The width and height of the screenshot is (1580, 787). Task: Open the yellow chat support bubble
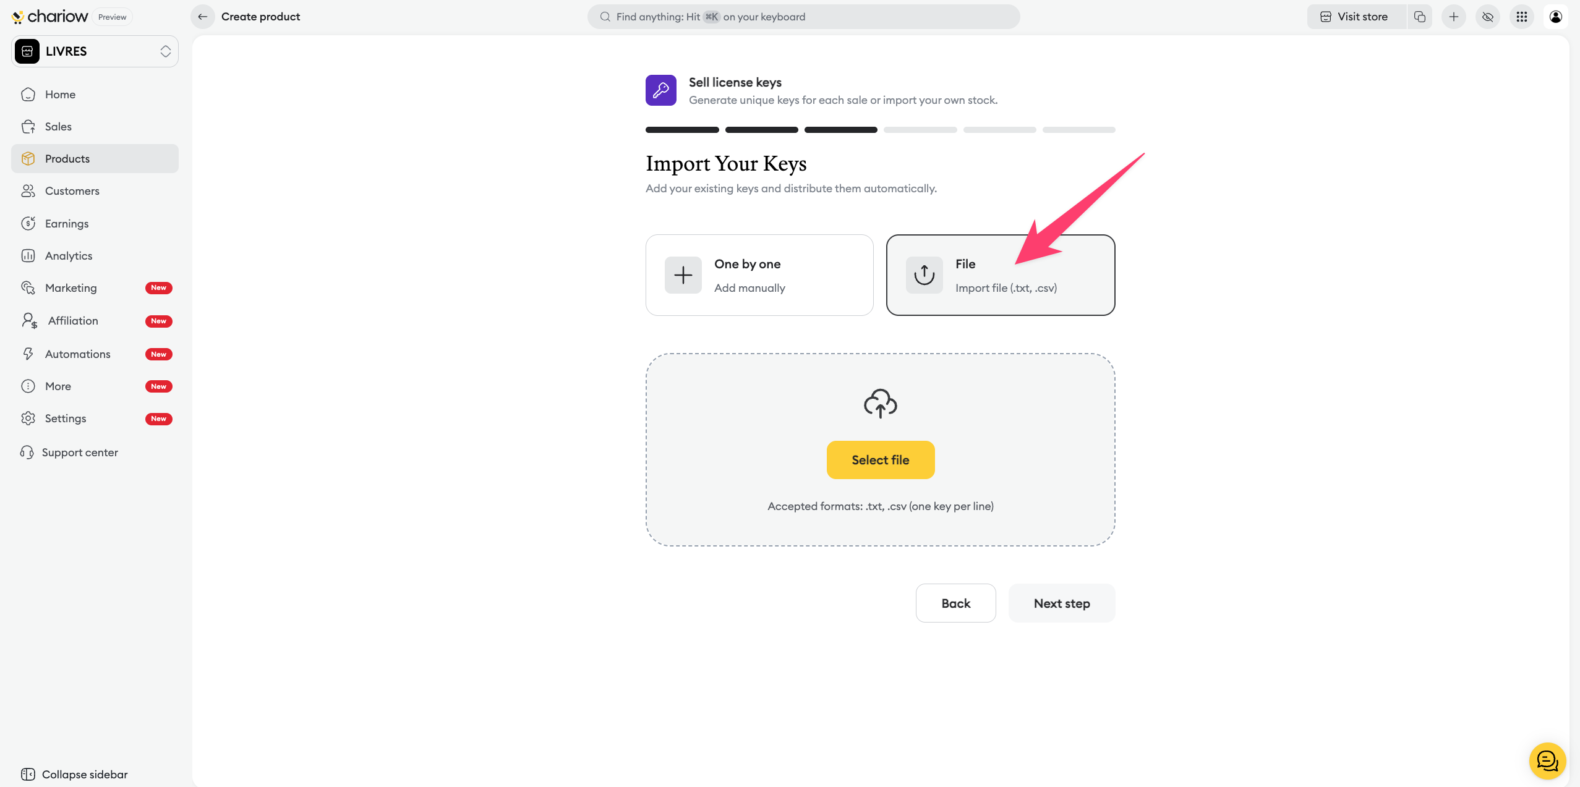click(x=1547, y=760)
